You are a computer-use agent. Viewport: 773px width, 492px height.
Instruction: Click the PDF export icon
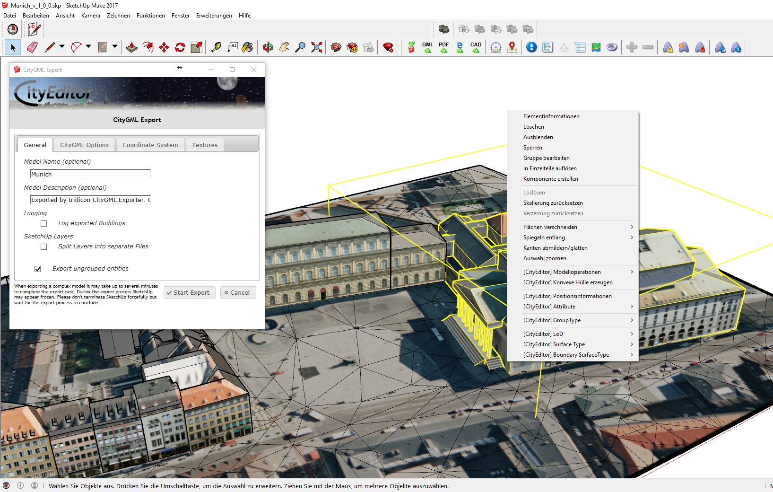[444, 47]
